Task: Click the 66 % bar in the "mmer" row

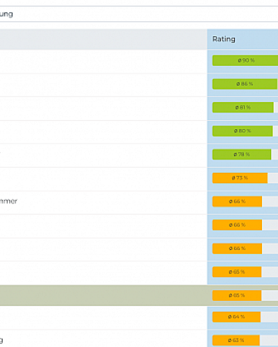Action: [x=237, y=201]
